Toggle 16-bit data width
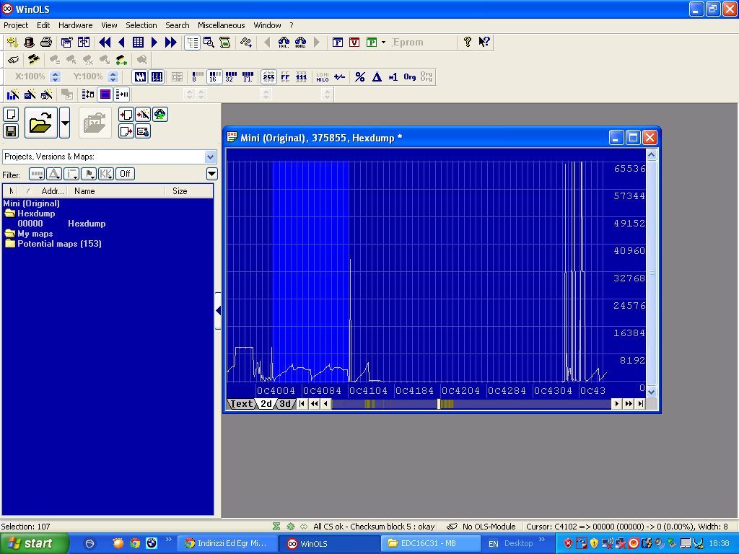This screenshot has height=554, width=739. pyautogui.click(x=214, y=76)
